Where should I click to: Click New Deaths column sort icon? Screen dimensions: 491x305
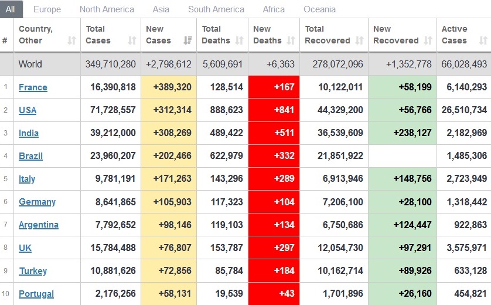tap(291, 40)
